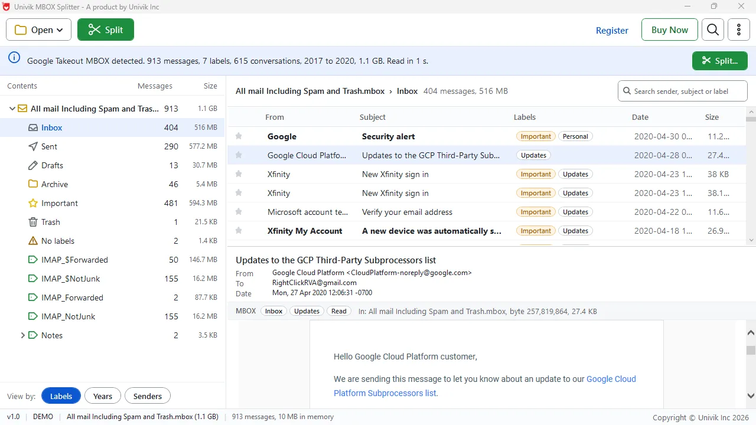Click the Trash bin icon
This screenshot has height=425, width=756.
pyautogui.click(x=33, y=222)
